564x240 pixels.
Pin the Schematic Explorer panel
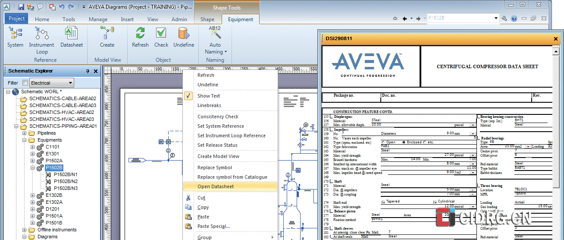88,71
